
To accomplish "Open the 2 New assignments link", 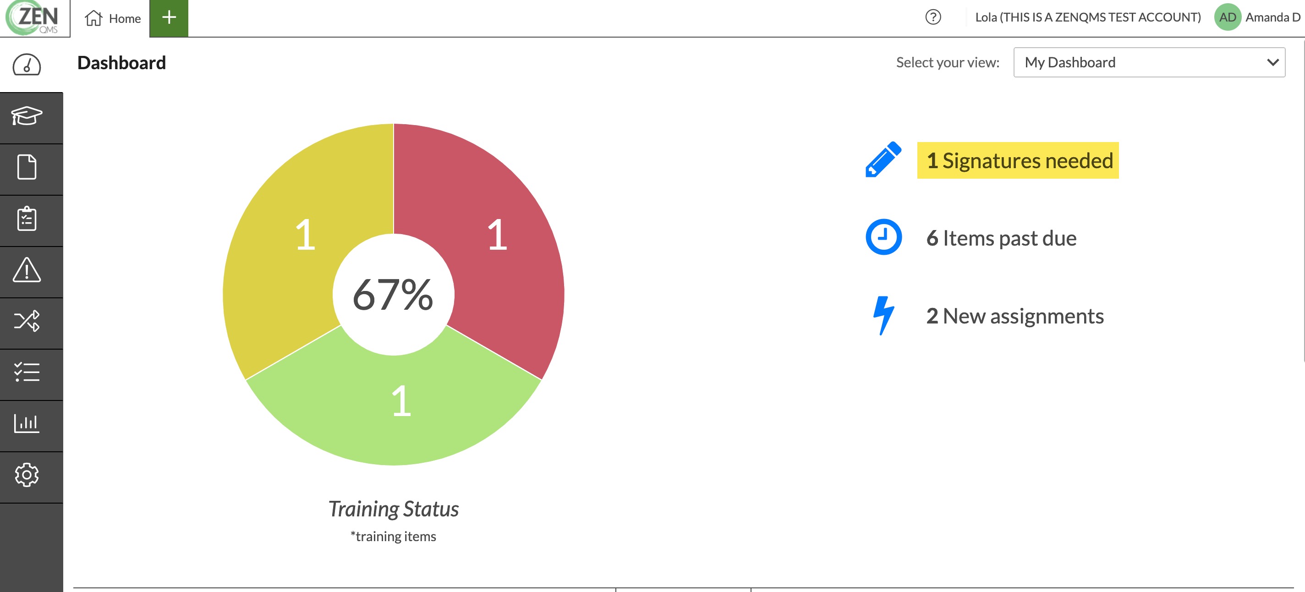I will tap(1014, 316).
